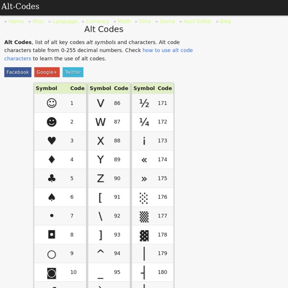The width and height of the screenshot is (288, 288).
Task: Open the Currency navigation menu
Action: pyautogui.click(x=97, y=21)
